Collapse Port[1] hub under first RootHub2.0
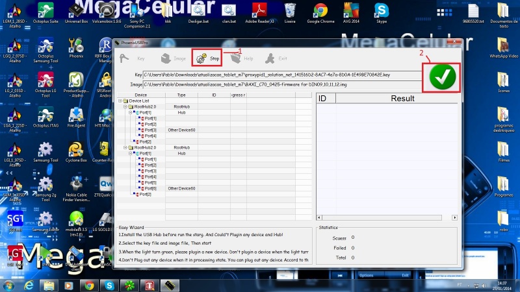This screenshot has width=520, height=292. click(x=131, y=112)
